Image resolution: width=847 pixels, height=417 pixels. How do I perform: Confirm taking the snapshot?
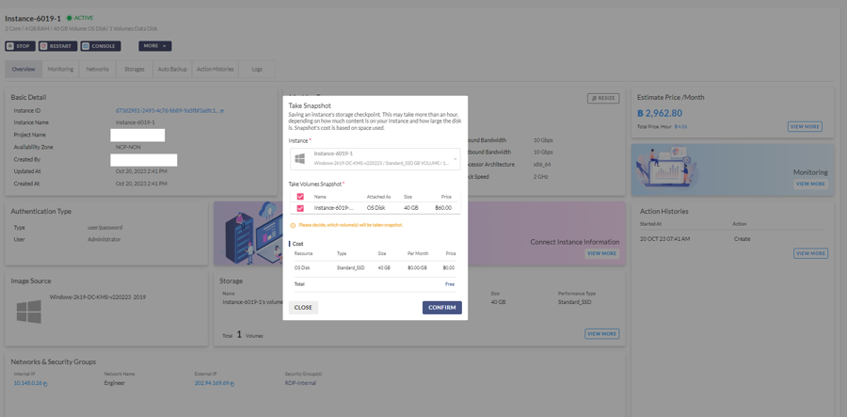441,308
